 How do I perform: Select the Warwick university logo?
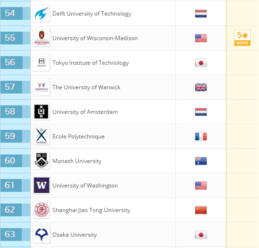pyautogui.click(x=42, y=87)
